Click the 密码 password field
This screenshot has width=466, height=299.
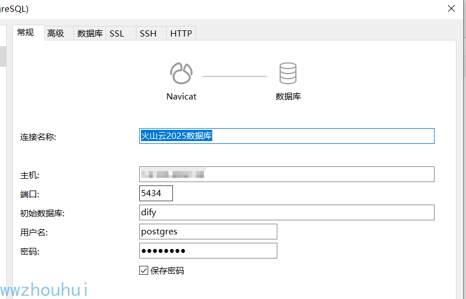click(208, 251)
